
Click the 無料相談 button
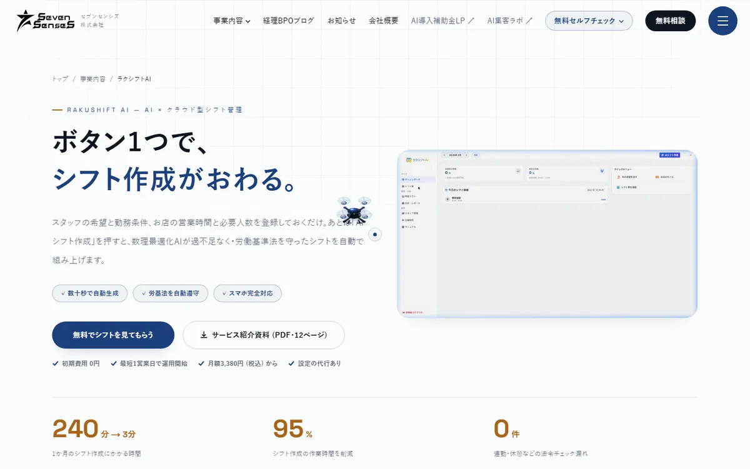[671, 21]
